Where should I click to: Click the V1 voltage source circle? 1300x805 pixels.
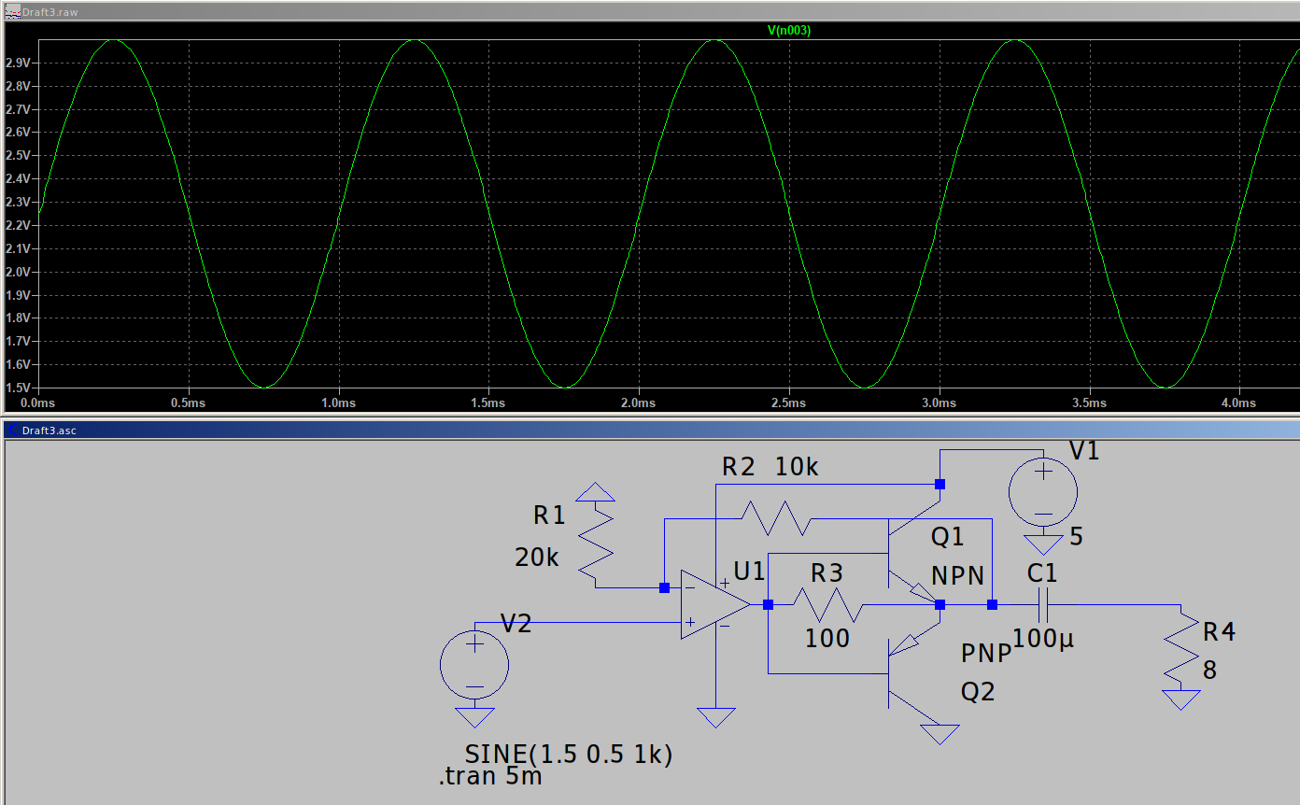pyautogui.click(x=1042, y=490)
